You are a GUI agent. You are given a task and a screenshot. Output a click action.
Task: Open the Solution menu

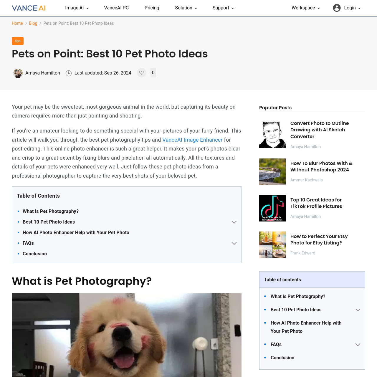coord(186,8)
